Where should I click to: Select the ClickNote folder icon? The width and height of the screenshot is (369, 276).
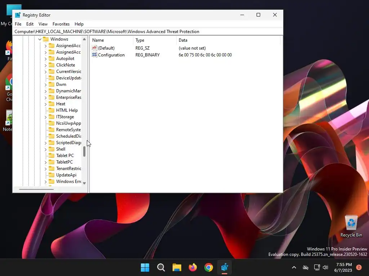(x=51, y=65)
